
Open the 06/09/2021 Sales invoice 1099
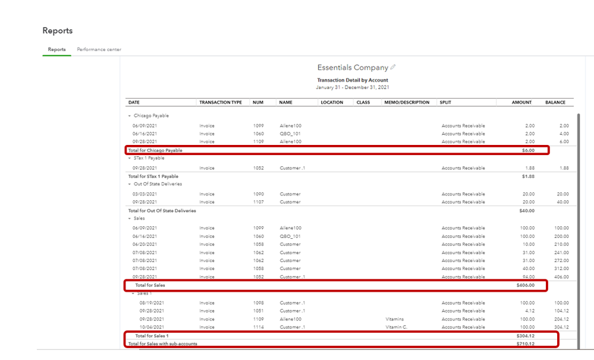(x=350, y=228)
